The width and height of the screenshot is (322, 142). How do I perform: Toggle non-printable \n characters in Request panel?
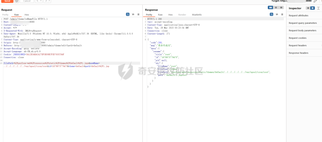click(x=133, y=14)
